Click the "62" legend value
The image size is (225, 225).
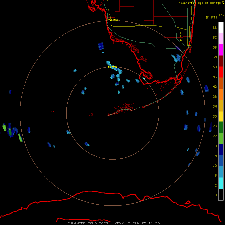tap(215, 37)
